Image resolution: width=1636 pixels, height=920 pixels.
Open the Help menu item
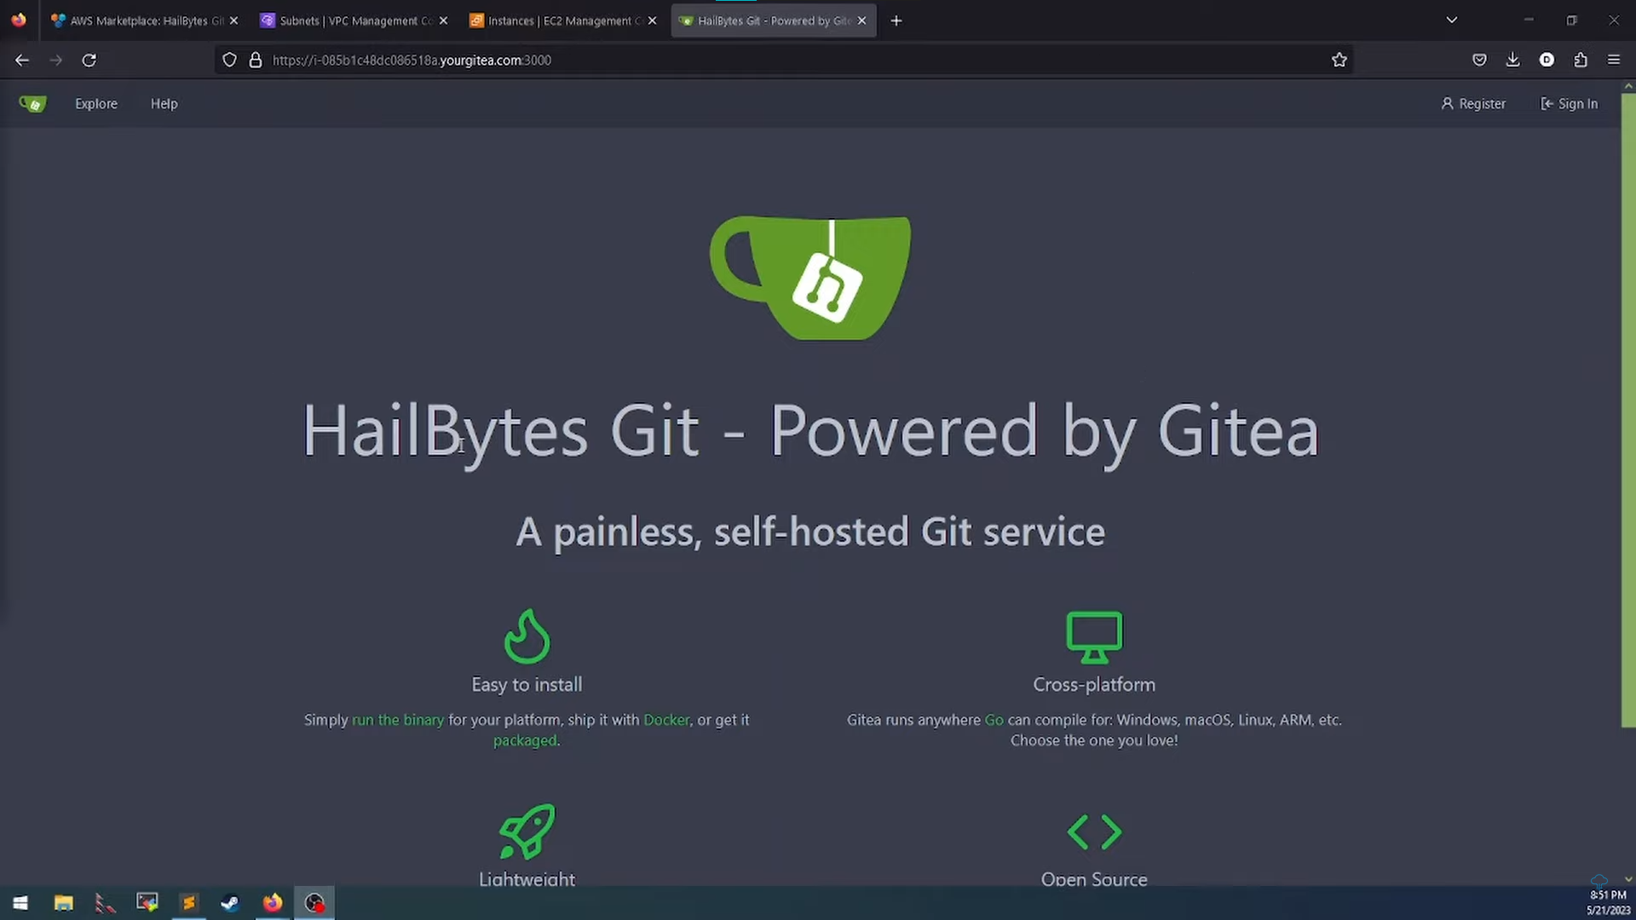[x=164, y=104]
